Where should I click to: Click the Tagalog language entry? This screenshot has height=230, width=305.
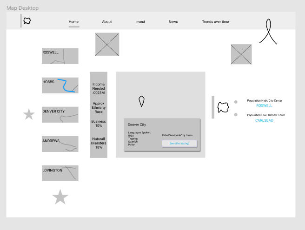[x=133, y=138]
